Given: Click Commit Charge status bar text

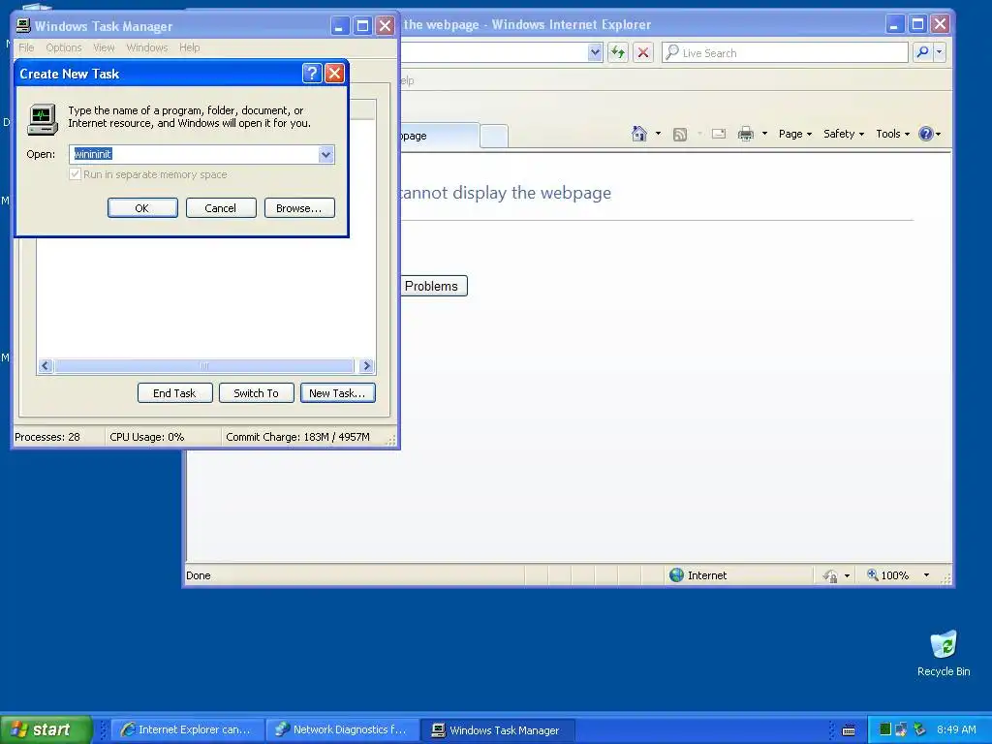Looking at the screenshot, I should (297, 437).
